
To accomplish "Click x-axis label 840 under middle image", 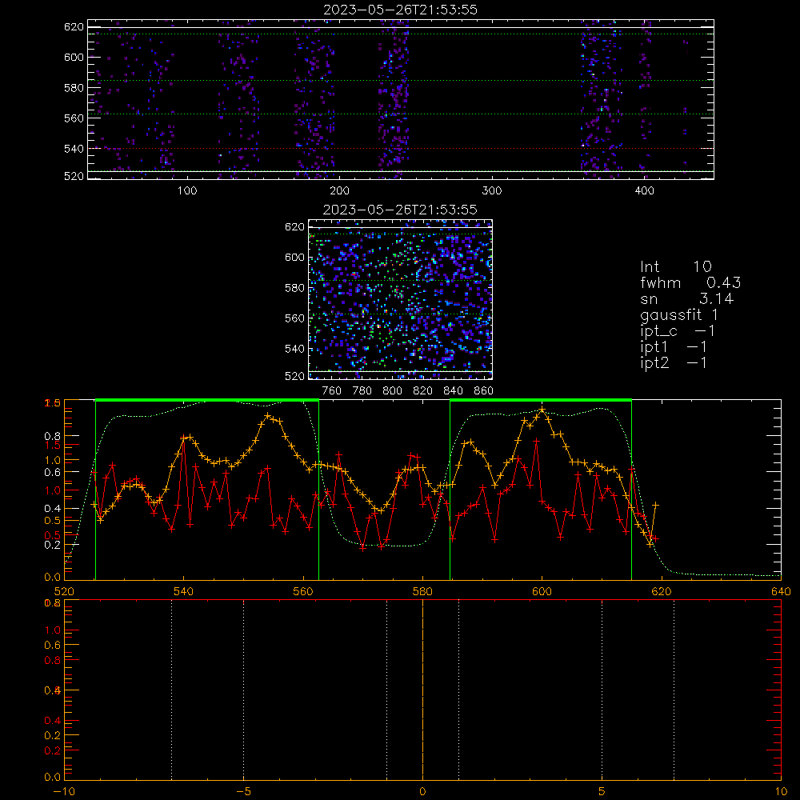I will [x=453, y=391].
